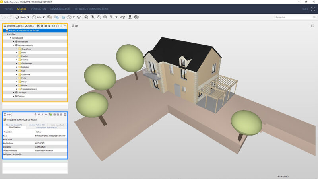Viewport: 318px width, 179px height.
Task: Open the COMMUNICATION menu tab
Action: point(60,8)
